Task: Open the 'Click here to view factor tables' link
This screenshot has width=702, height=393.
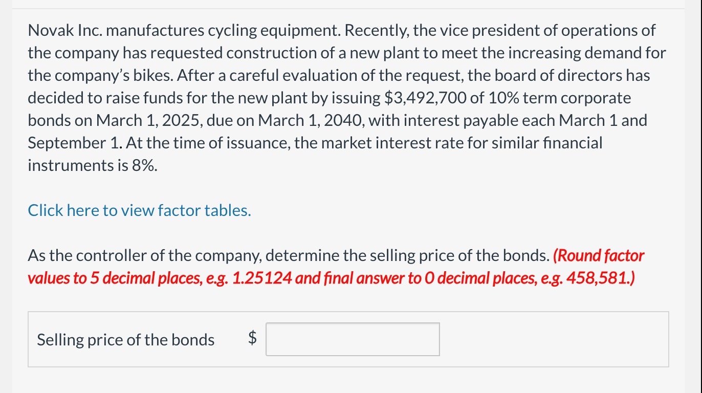Action: point(139,210)
